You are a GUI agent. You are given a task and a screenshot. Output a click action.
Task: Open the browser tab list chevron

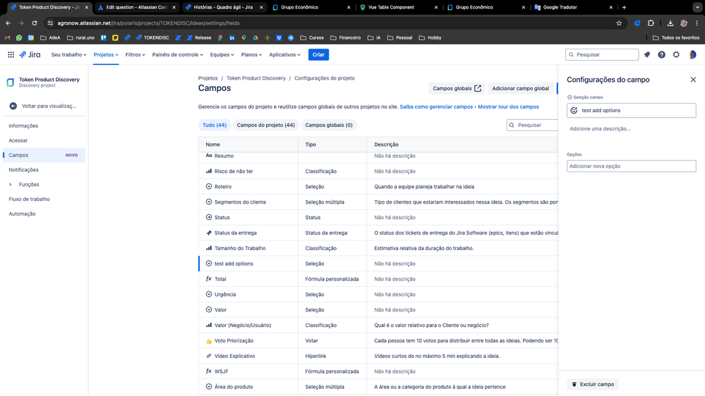697,7
